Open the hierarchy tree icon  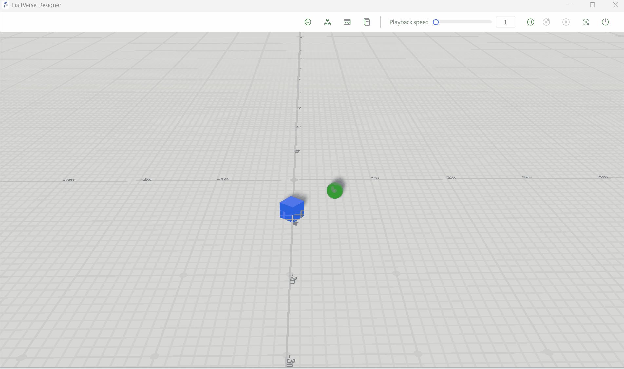click(327, 22)
